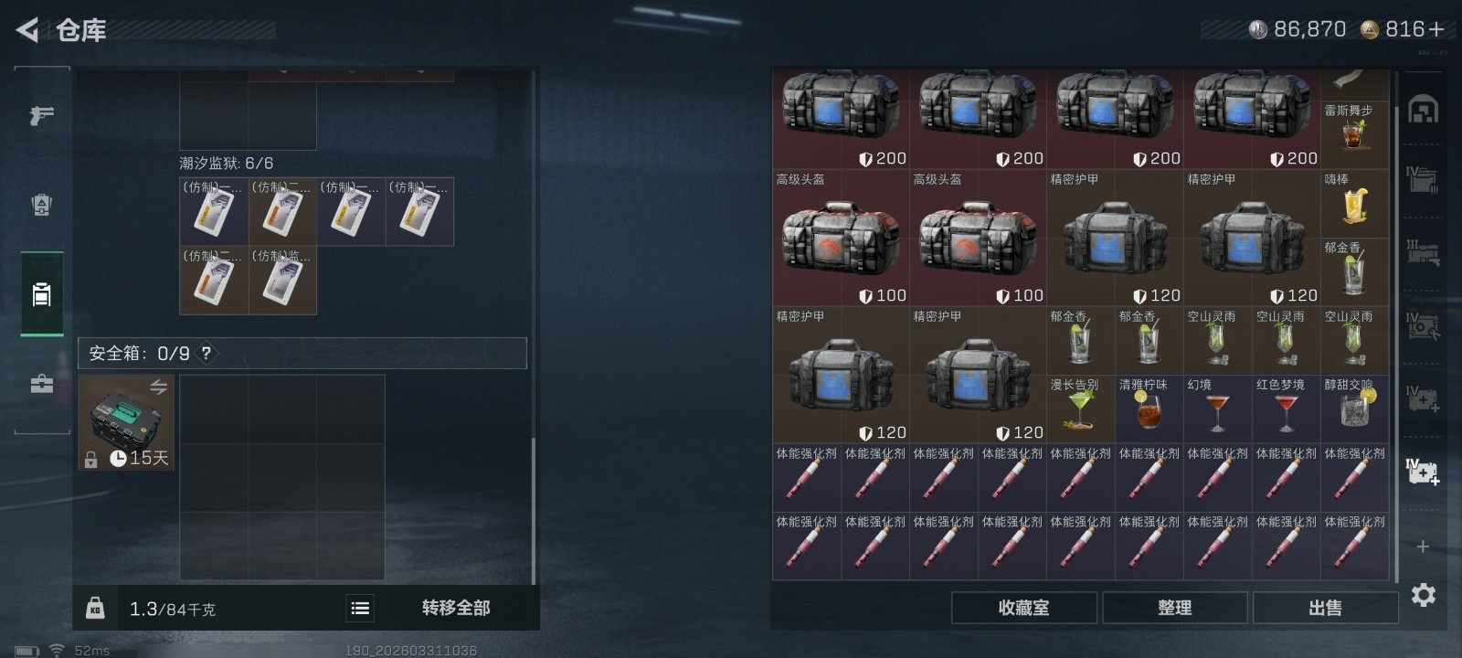Click the left panel vertical scrollbar
This screenshot has height=658, width=1462.
(534, 511)
